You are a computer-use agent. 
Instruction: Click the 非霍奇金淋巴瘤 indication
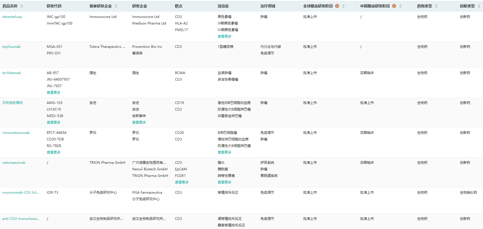coord(230,116)
